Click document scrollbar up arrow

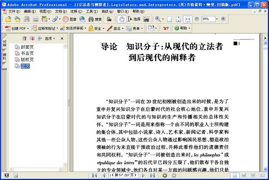[265, 43]
